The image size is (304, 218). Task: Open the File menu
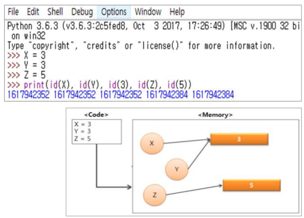click(x=13, y=12)
